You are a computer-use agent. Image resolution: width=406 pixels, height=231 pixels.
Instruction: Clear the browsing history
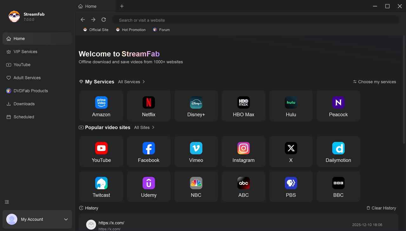point(381,208)
